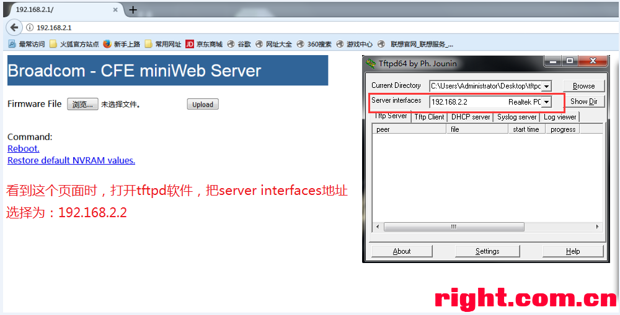620x315 pixels.
Task: Click Show Dir button in Tftpd64
Action: (x=583, y=101)
